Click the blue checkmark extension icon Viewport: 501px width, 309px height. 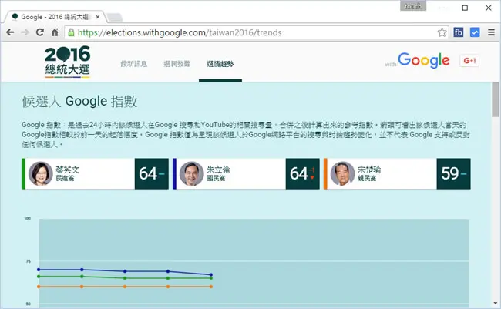(x=475, y=32)
